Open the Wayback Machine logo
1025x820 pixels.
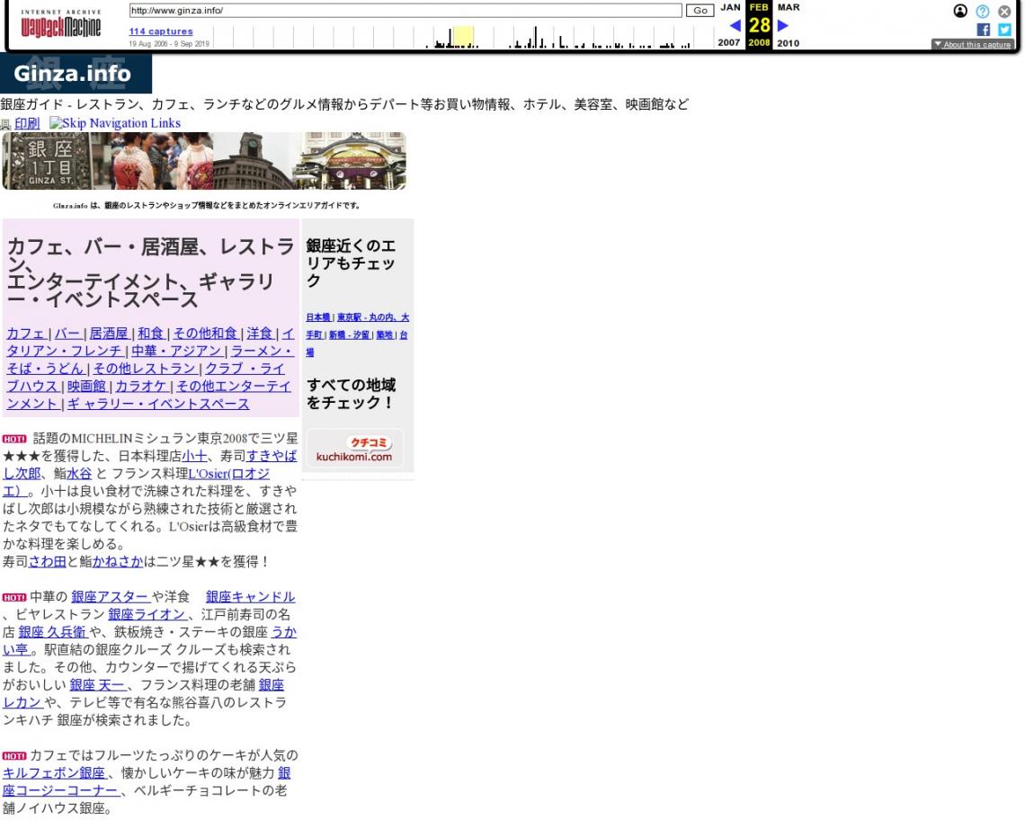[x=61, y=23]
